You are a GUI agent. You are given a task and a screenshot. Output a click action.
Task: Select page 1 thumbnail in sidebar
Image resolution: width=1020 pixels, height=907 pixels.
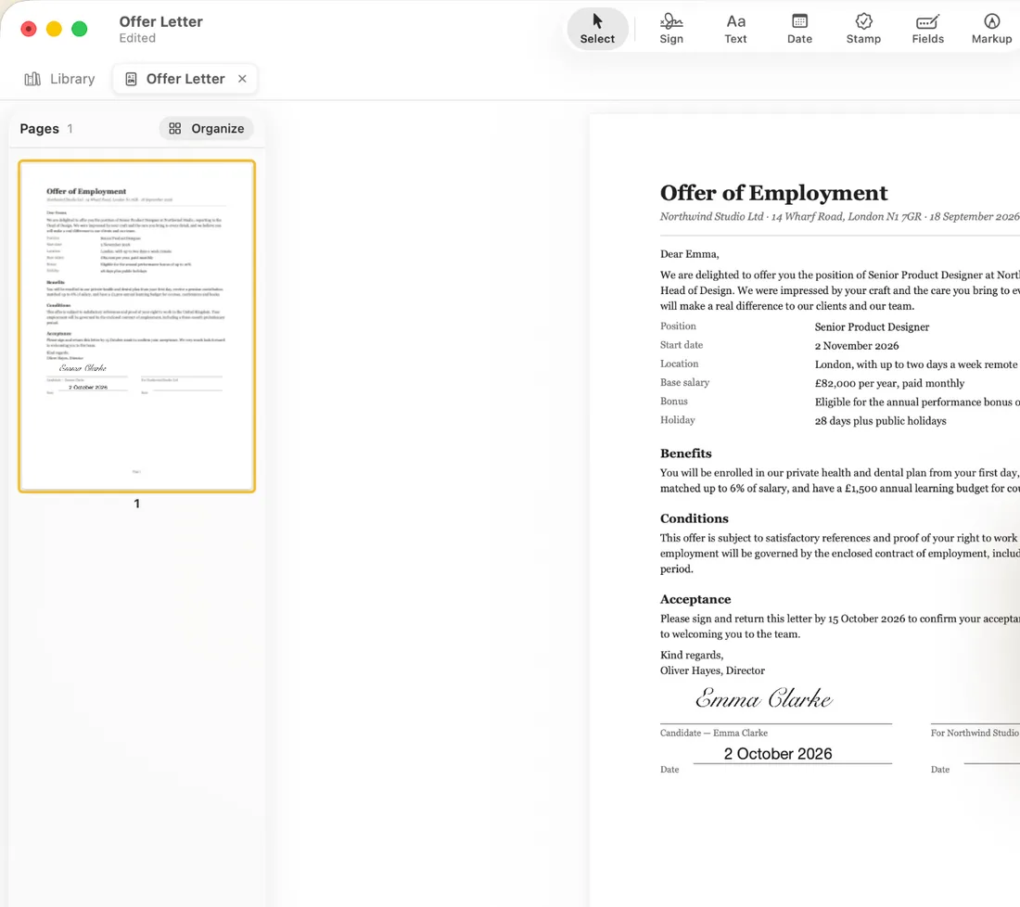[x=136, y=326]
